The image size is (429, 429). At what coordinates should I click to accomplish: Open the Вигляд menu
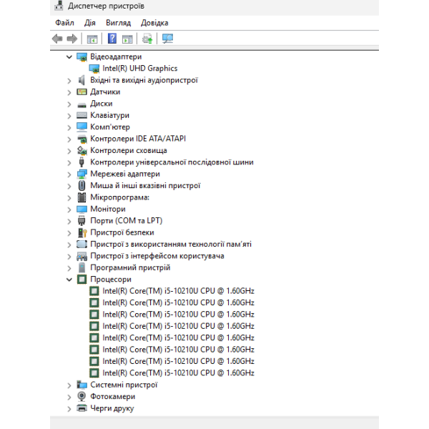click(118, 23)
